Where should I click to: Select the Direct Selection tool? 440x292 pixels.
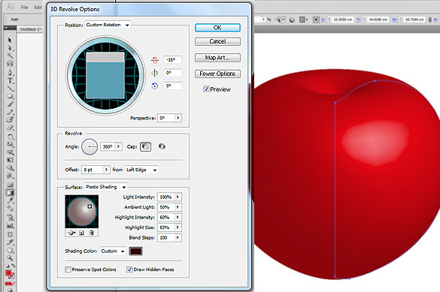(x=10, y=48)
